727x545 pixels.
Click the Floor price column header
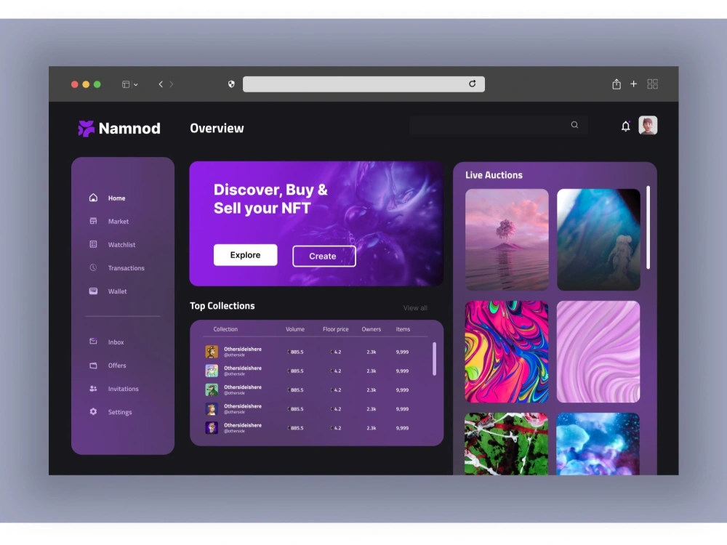pyautogui.click(x=335, y=329)
